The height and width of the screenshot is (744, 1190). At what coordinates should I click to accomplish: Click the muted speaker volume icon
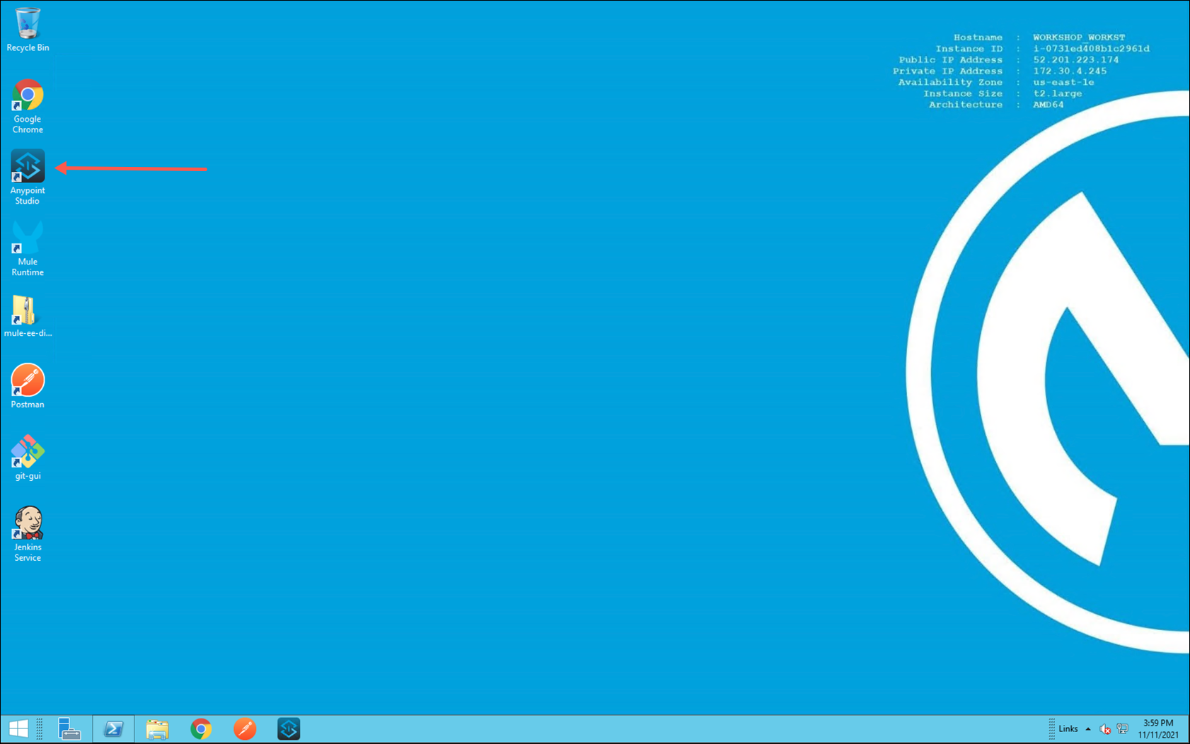(1105, 728)
